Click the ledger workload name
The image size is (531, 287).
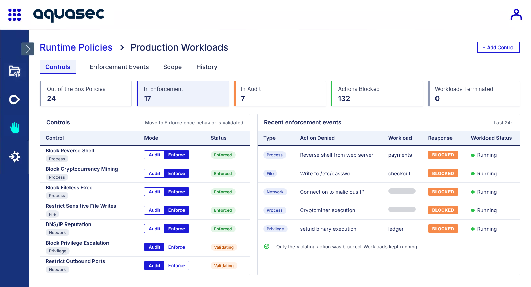tap(396, 229)
